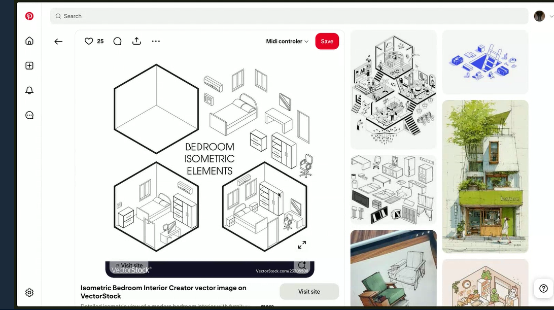Share the pin via upload icon

click(x=137, y=41)
